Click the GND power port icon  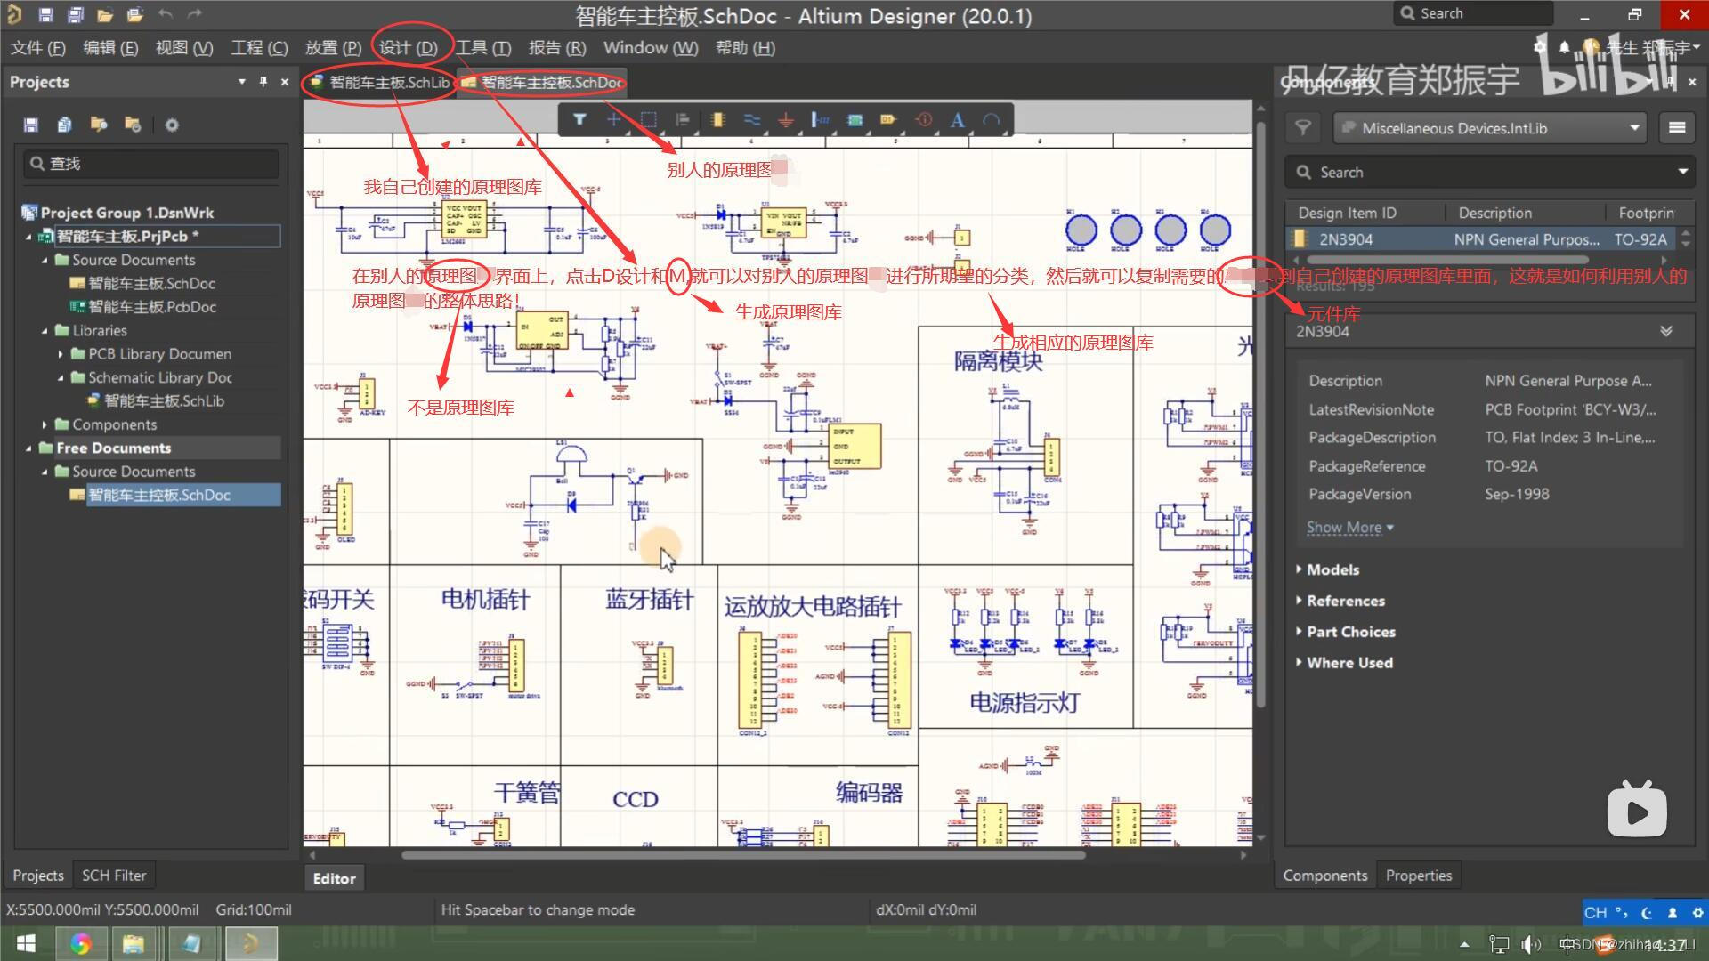coord(785,119)
